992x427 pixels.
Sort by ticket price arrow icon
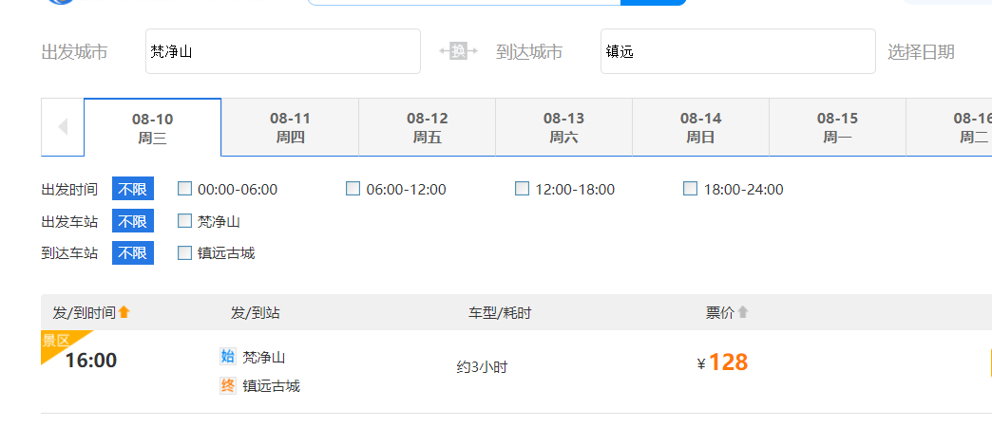coord(743,312)
